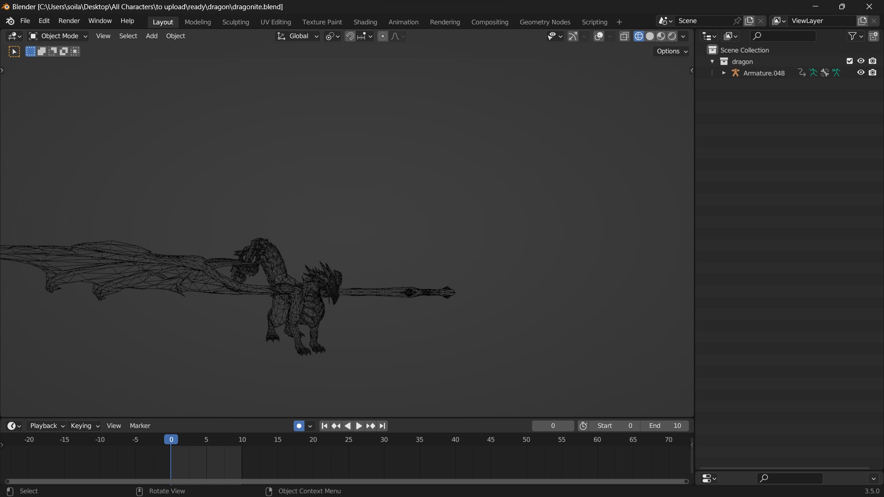This screenshot has height=497, width=884.
Task: Switch to solid viewport shading
Action: (650, 36)
